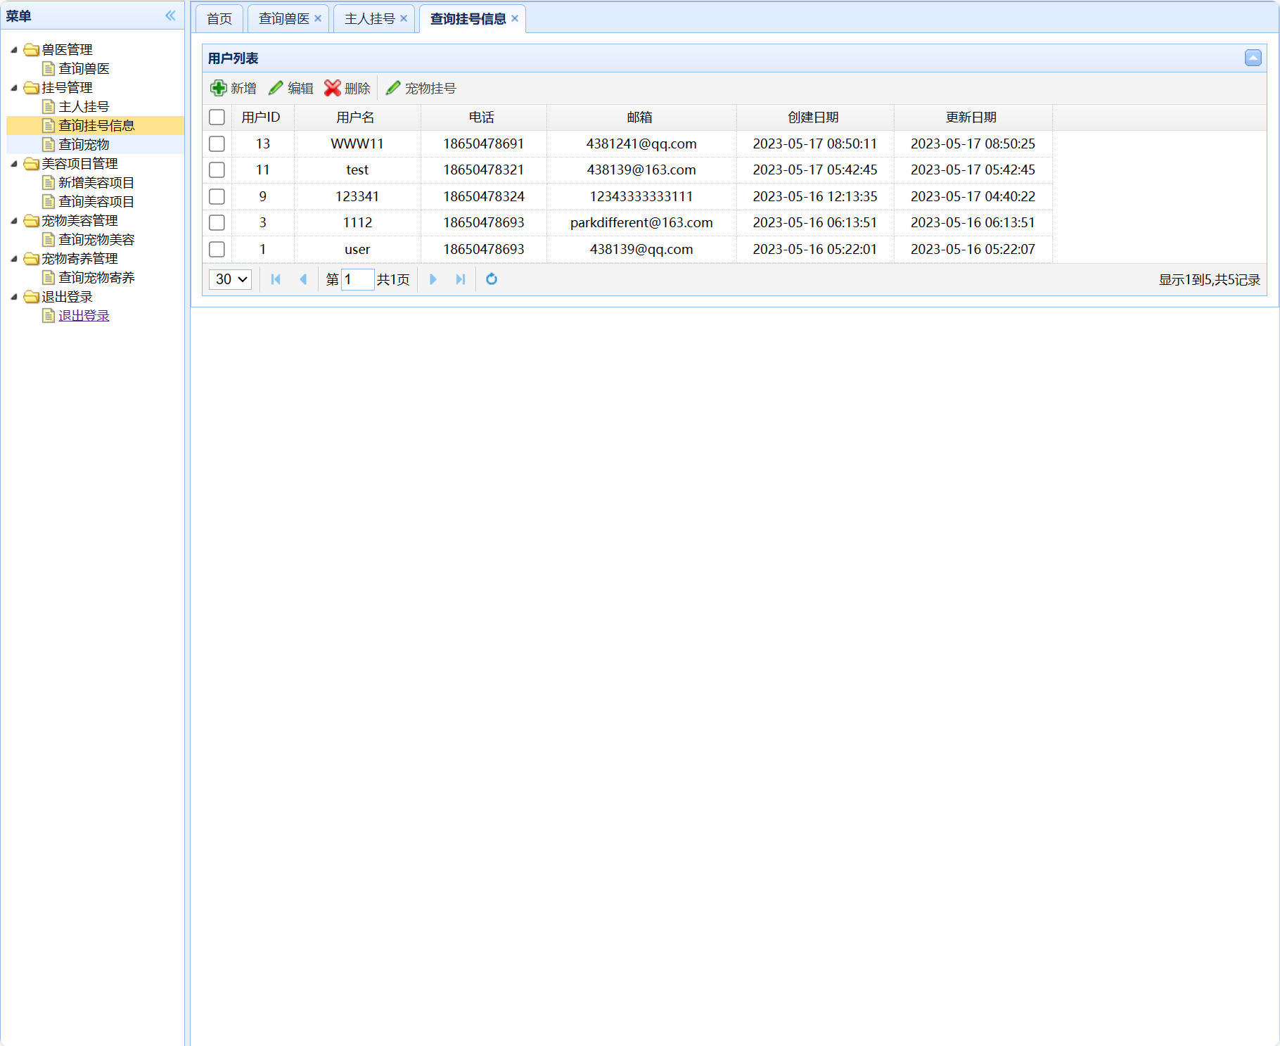Close the 查询兽医 tab

pyautogui.click(x=318, y=19)
